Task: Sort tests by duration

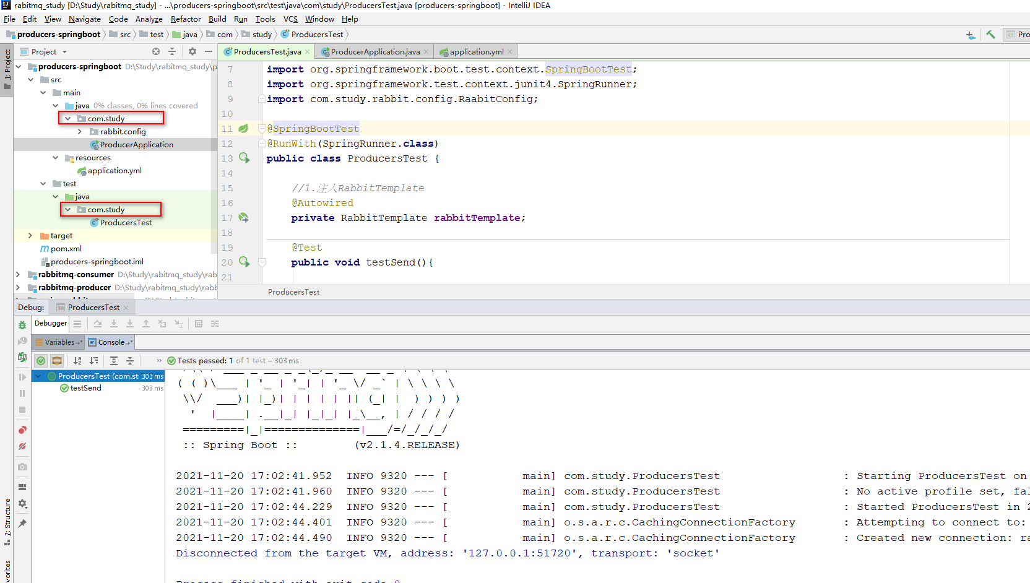Action: click(94, 360)
